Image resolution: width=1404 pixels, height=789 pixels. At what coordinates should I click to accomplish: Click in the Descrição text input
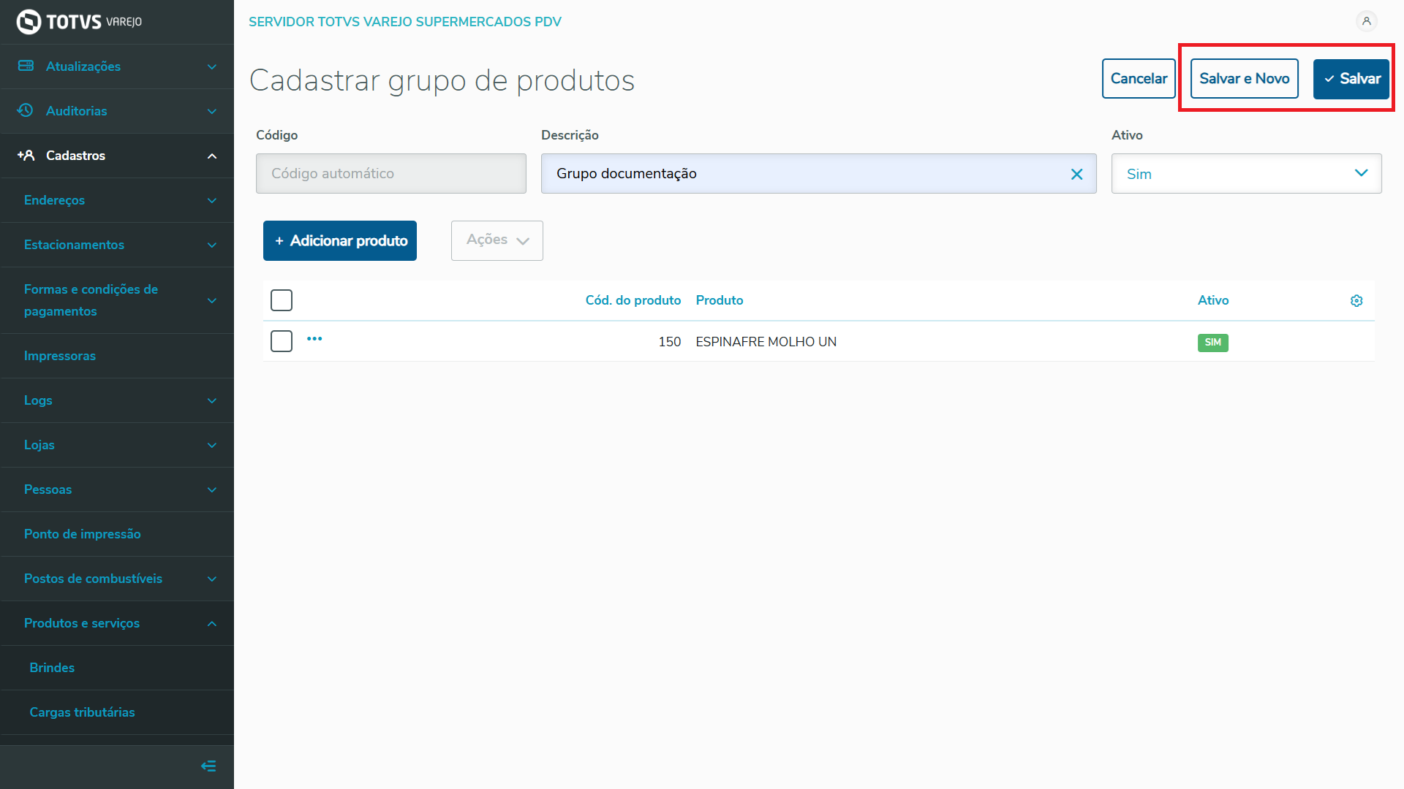(804, 174)
